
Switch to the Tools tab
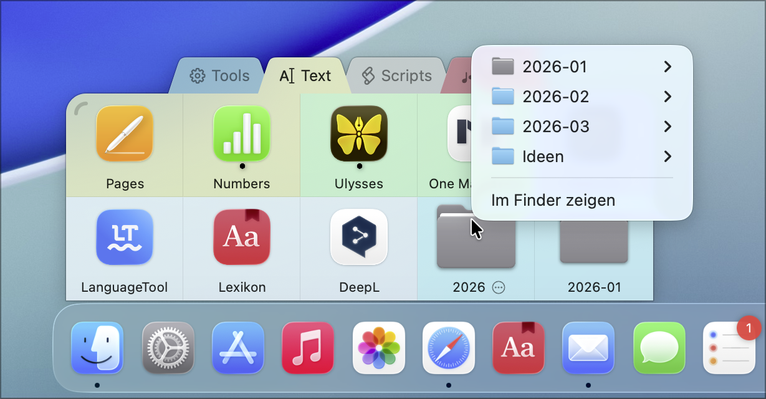(219, 76)
